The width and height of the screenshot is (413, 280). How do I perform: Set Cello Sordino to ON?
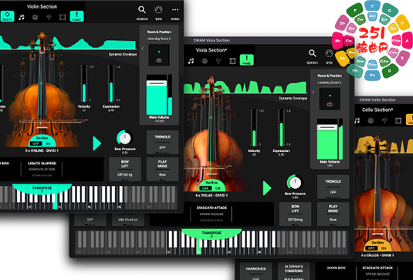(384, 248)
